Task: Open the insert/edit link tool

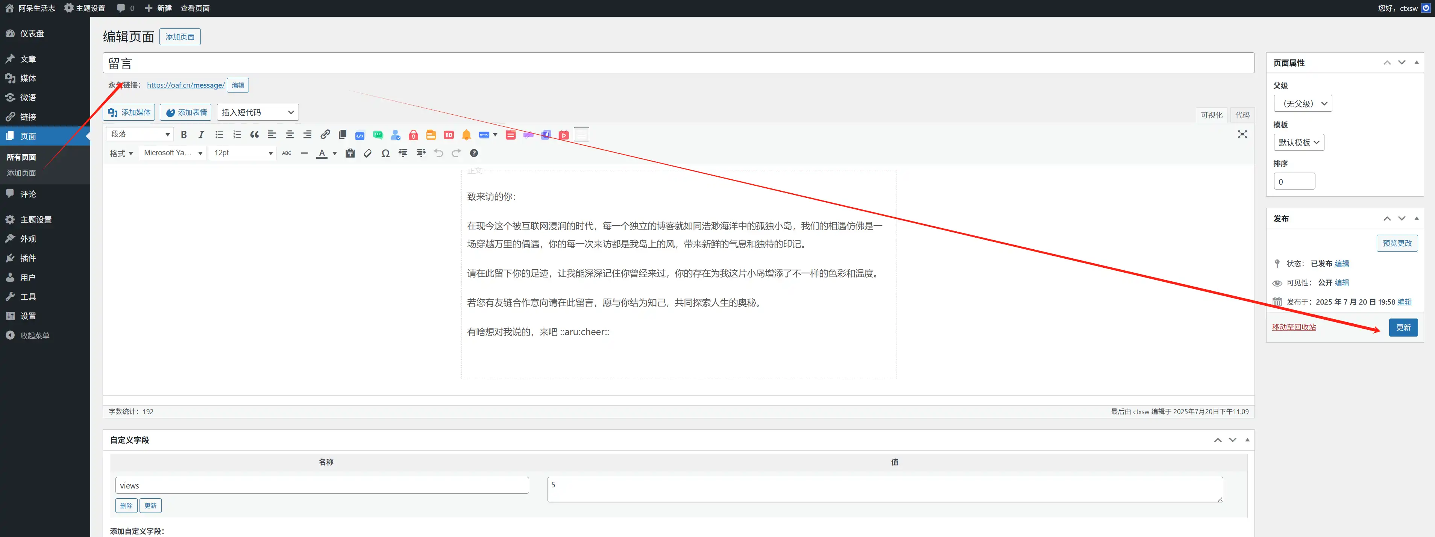Action: coord(325,134)
